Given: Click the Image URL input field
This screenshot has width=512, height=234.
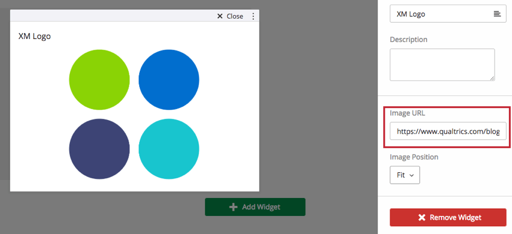Looking at the screenshot, I should [x=448, y=131].
